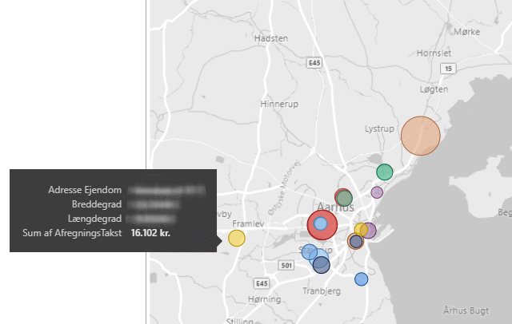512x324 pixels.
Task: Click the small blue bubble inside red circle
Action: click(321, 223)
